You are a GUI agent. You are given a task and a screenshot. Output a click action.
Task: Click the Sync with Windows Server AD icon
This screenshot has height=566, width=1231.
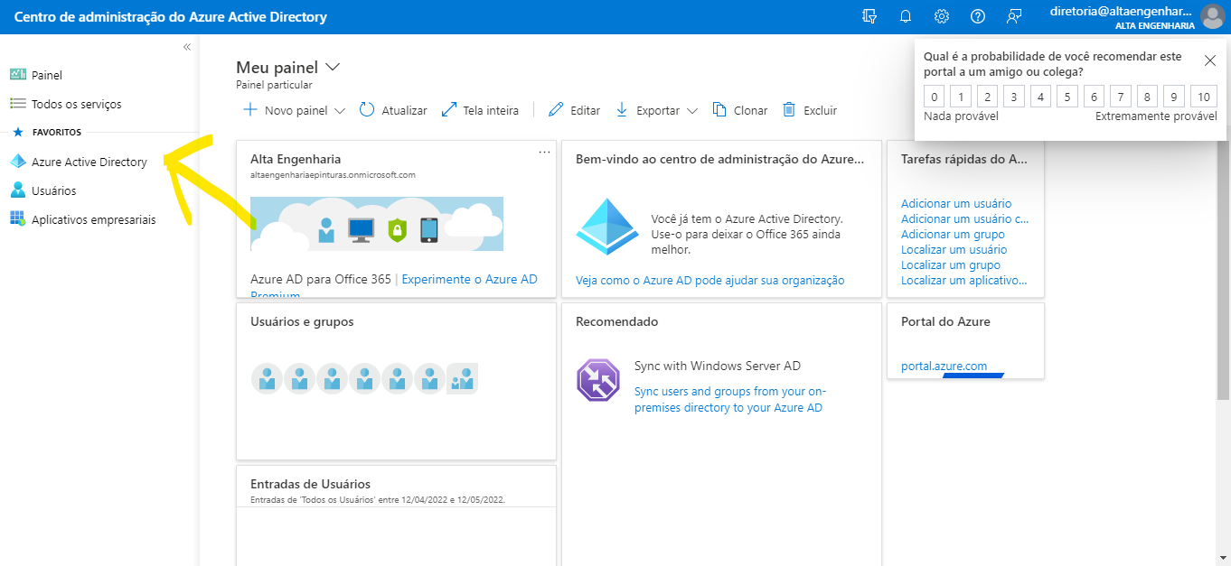[x=598, y=380]
